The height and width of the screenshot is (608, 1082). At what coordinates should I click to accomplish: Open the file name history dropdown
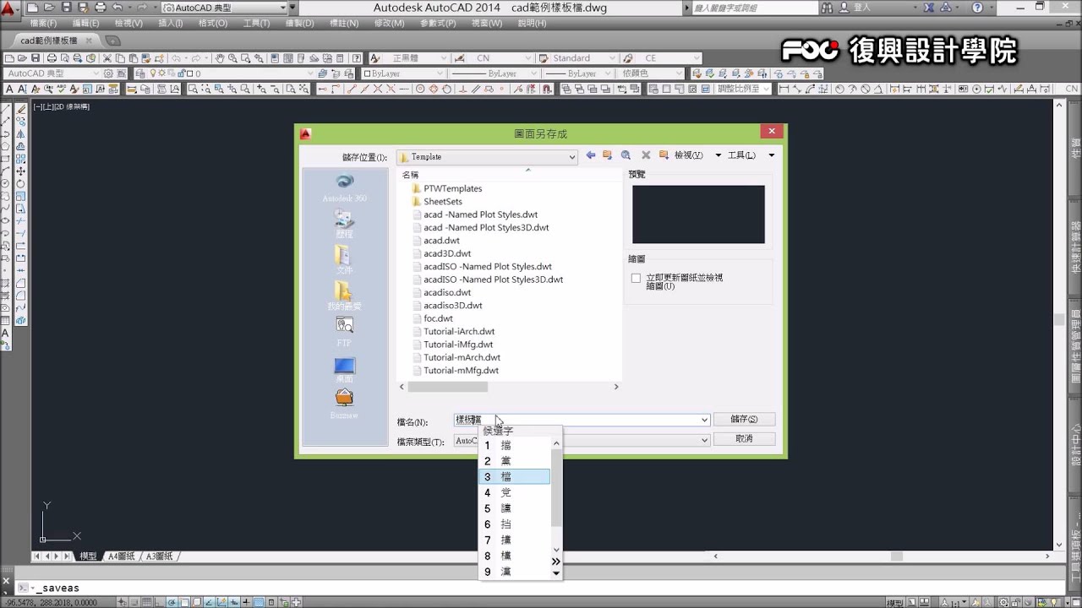pos(704,420)
